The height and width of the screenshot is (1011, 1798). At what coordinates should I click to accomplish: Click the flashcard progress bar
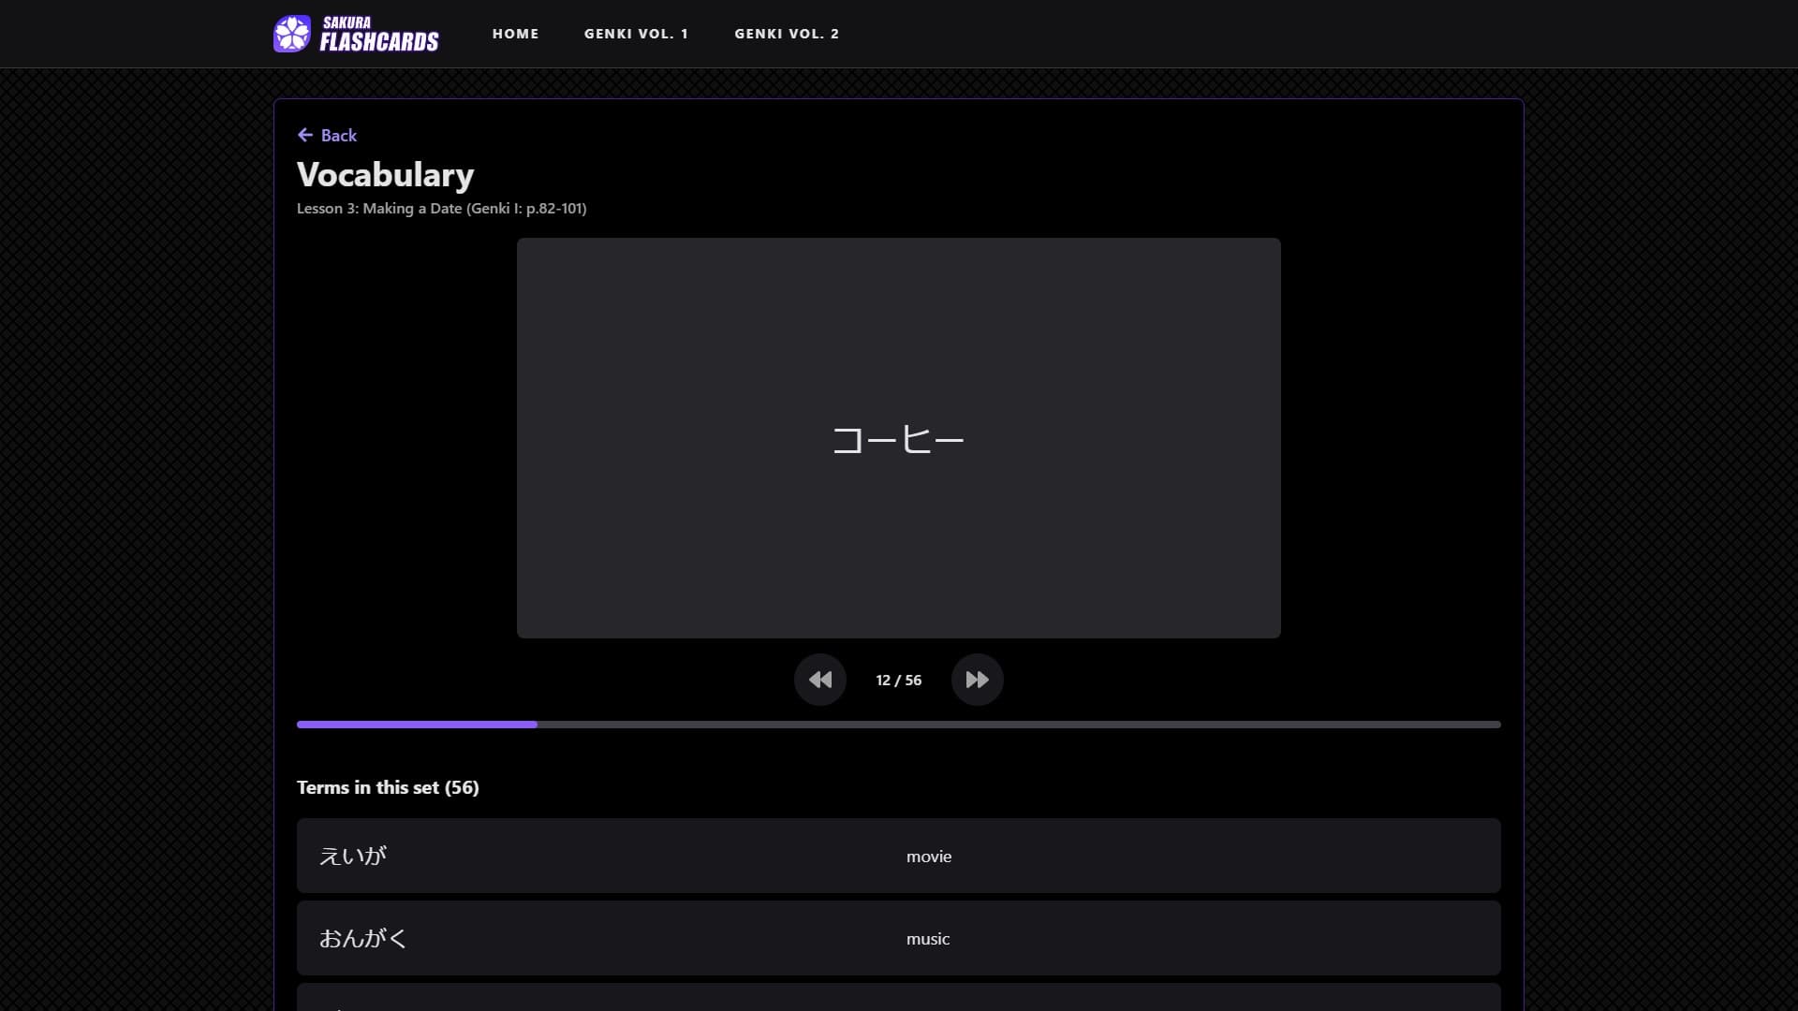(898, 725)
